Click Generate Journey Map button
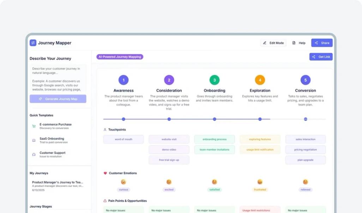 (x=58, y=99)
